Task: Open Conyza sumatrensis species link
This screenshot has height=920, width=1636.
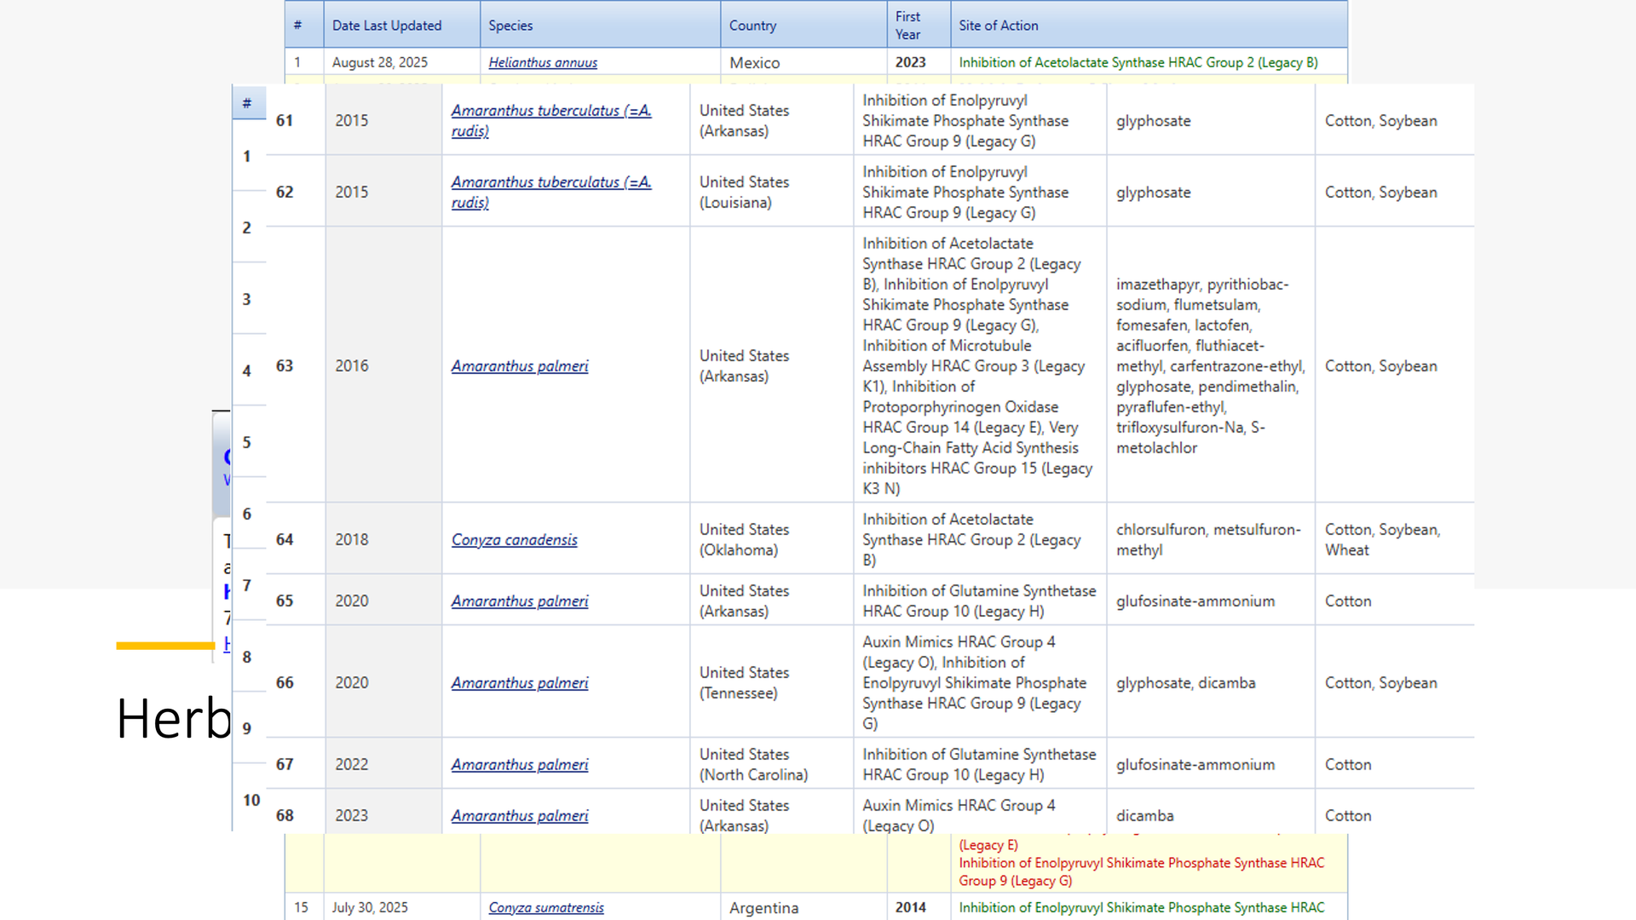Action: (x=545, y=907)
